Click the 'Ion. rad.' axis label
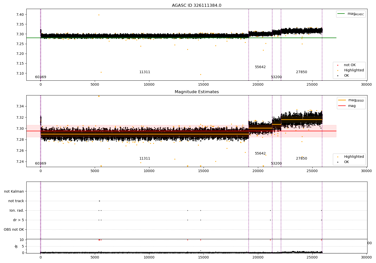This screenshot has height=263, width=376. pos(17,211)
